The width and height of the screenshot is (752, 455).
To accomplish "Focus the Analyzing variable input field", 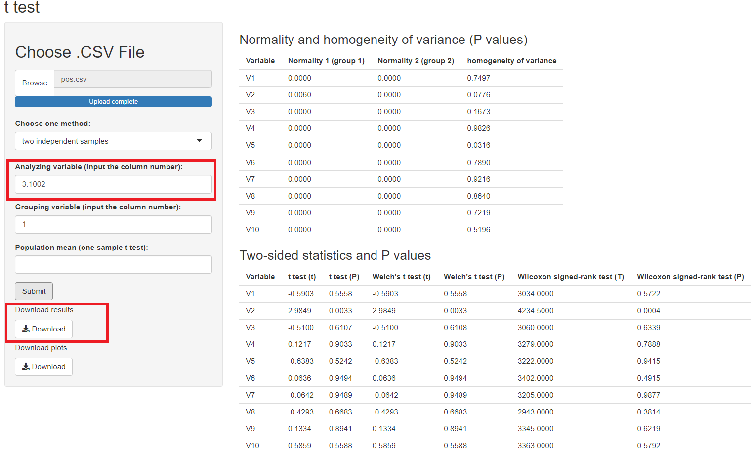I will click(113, 184).
